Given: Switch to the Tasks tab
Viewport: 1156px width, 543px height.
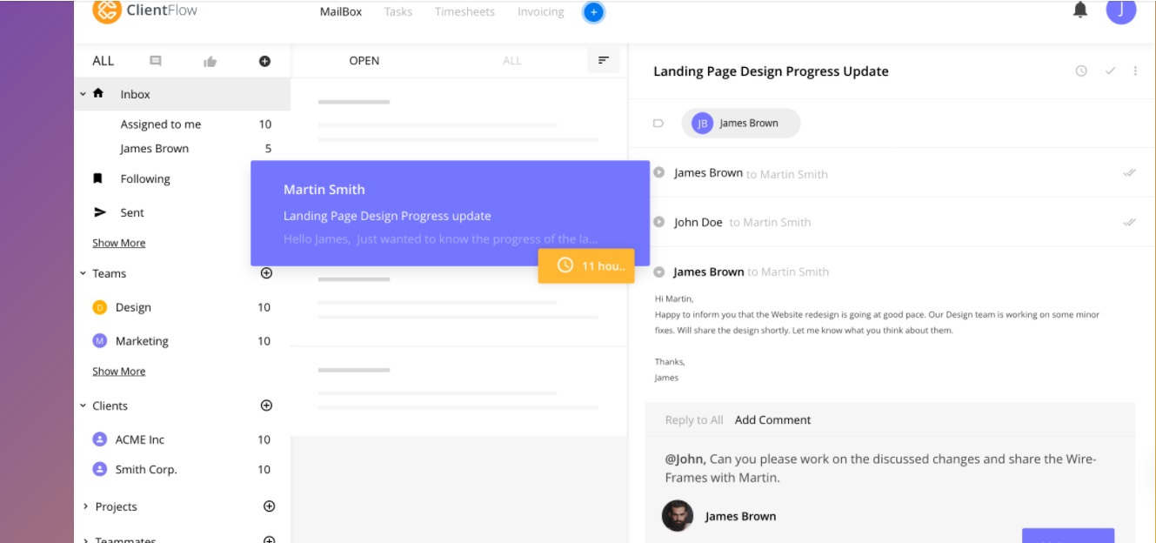Looking at the screenshot, I should coord(398,12).
